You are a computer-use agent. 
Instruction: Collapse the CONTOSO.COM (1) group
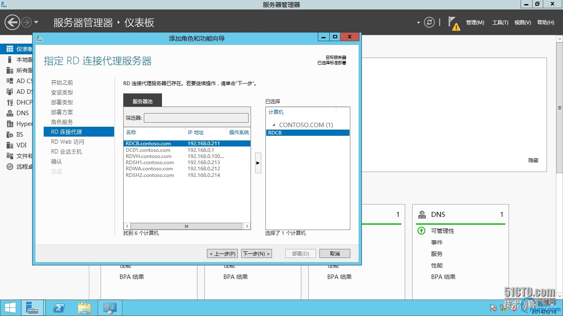pos(274,125)
